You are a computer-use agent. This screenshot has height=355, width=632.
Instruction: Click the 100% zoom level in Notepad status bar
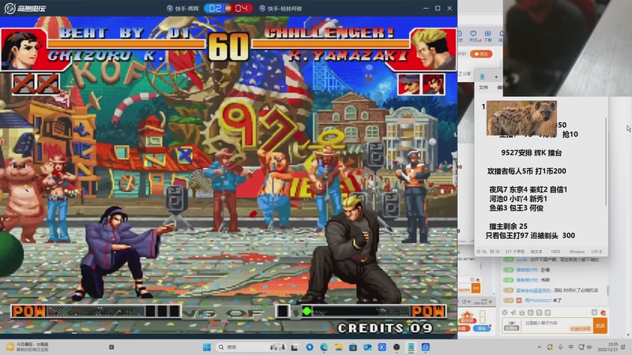pos(555,252)
